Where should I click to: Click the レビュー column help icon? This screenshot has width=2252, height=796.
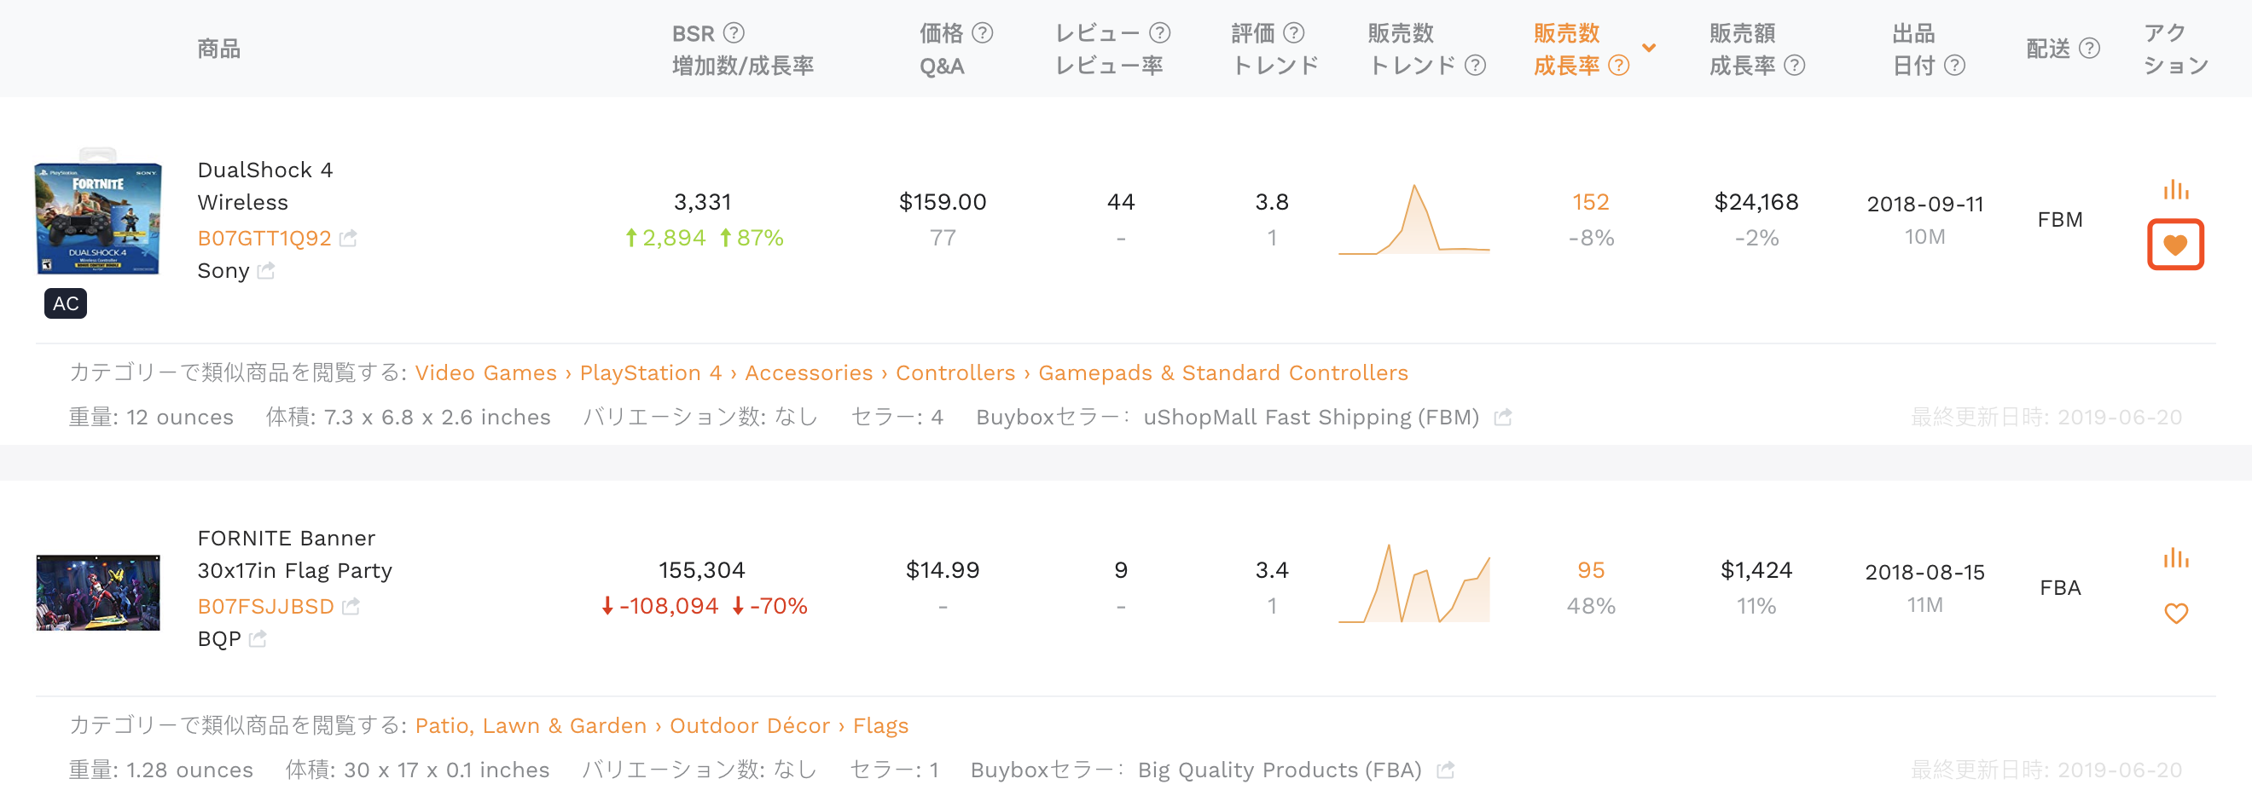pyautogui.click(x=1159, y=33)
